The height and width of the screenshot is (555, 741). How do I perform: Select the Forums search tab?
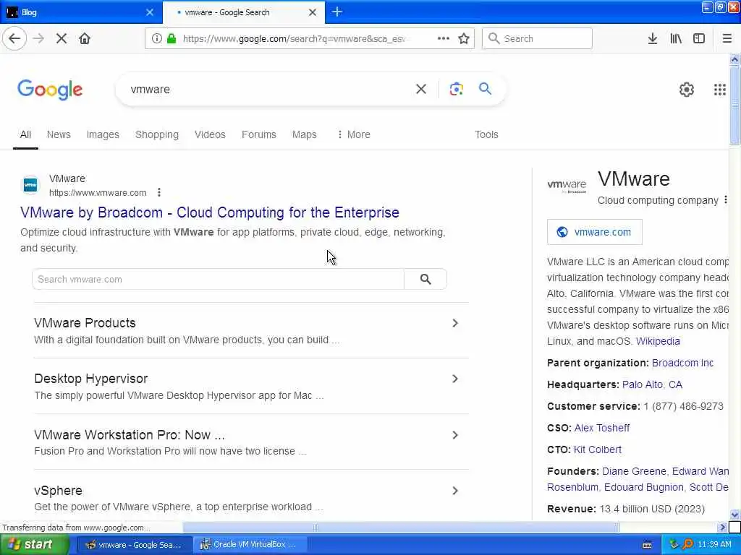click(258, 134)
